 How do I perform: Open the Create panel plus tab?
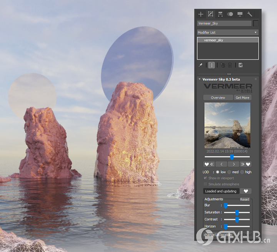pos(201,14)
